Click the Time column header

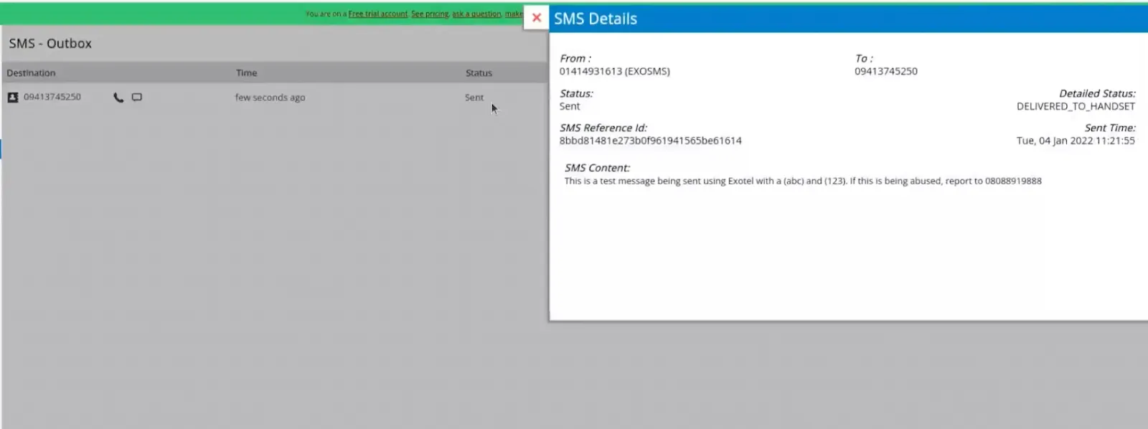pos(247,72)
